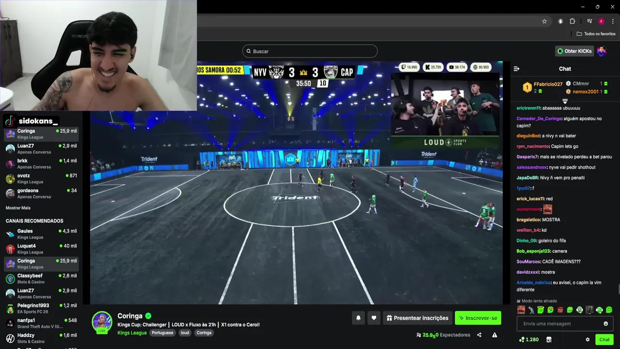Click chat username Comedor_De_Coringa
Viewport: 620px width, 349px height.
click(x=539, y=119)
